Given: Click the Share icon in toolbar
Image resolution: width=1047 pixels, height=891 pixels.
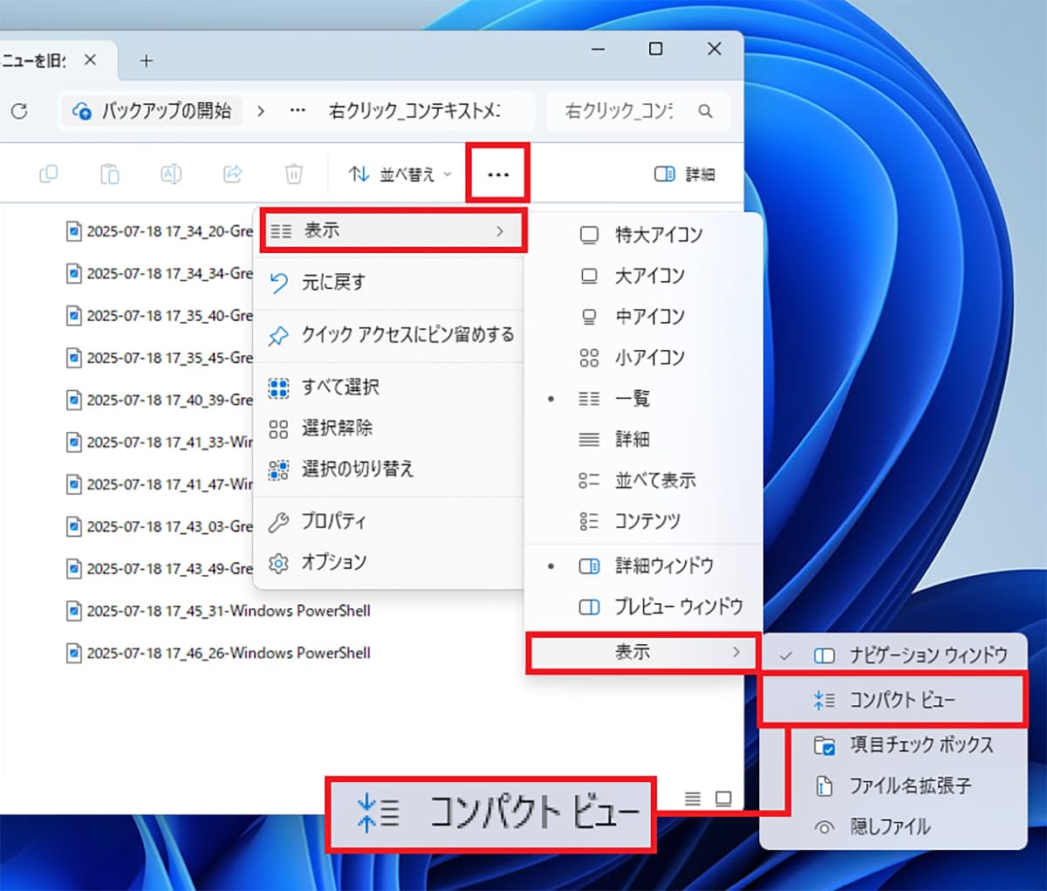Looking at the screenshot, I should pyautogui.click(x=233, y=174).
